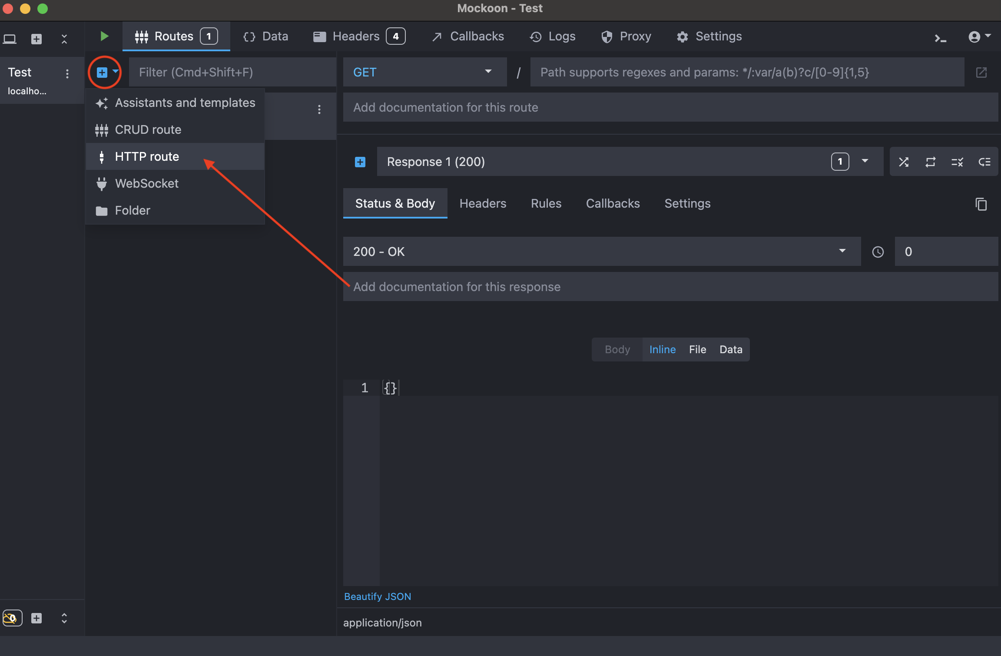Click the fallback response mode icon
Image resolution: width=1001 pixels, height=656 pixels.
coord(984,162)
